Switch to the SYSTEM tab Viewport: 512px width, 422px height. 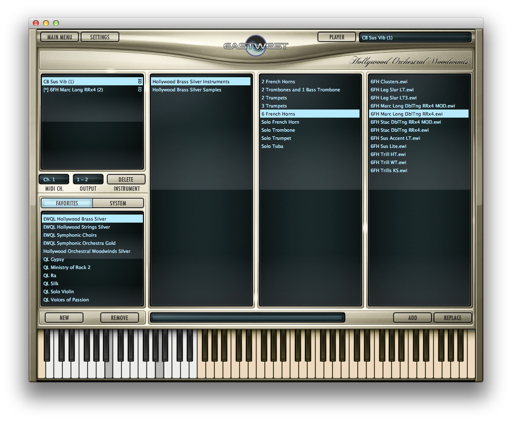(x=118, y=203)
